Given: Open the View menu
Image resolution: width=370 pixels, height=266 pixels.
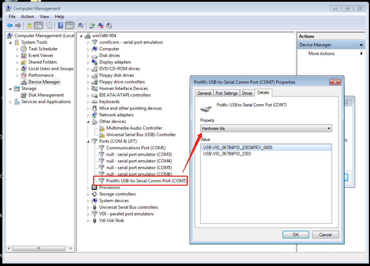Looking at the screenshot, I should (44, 17).
